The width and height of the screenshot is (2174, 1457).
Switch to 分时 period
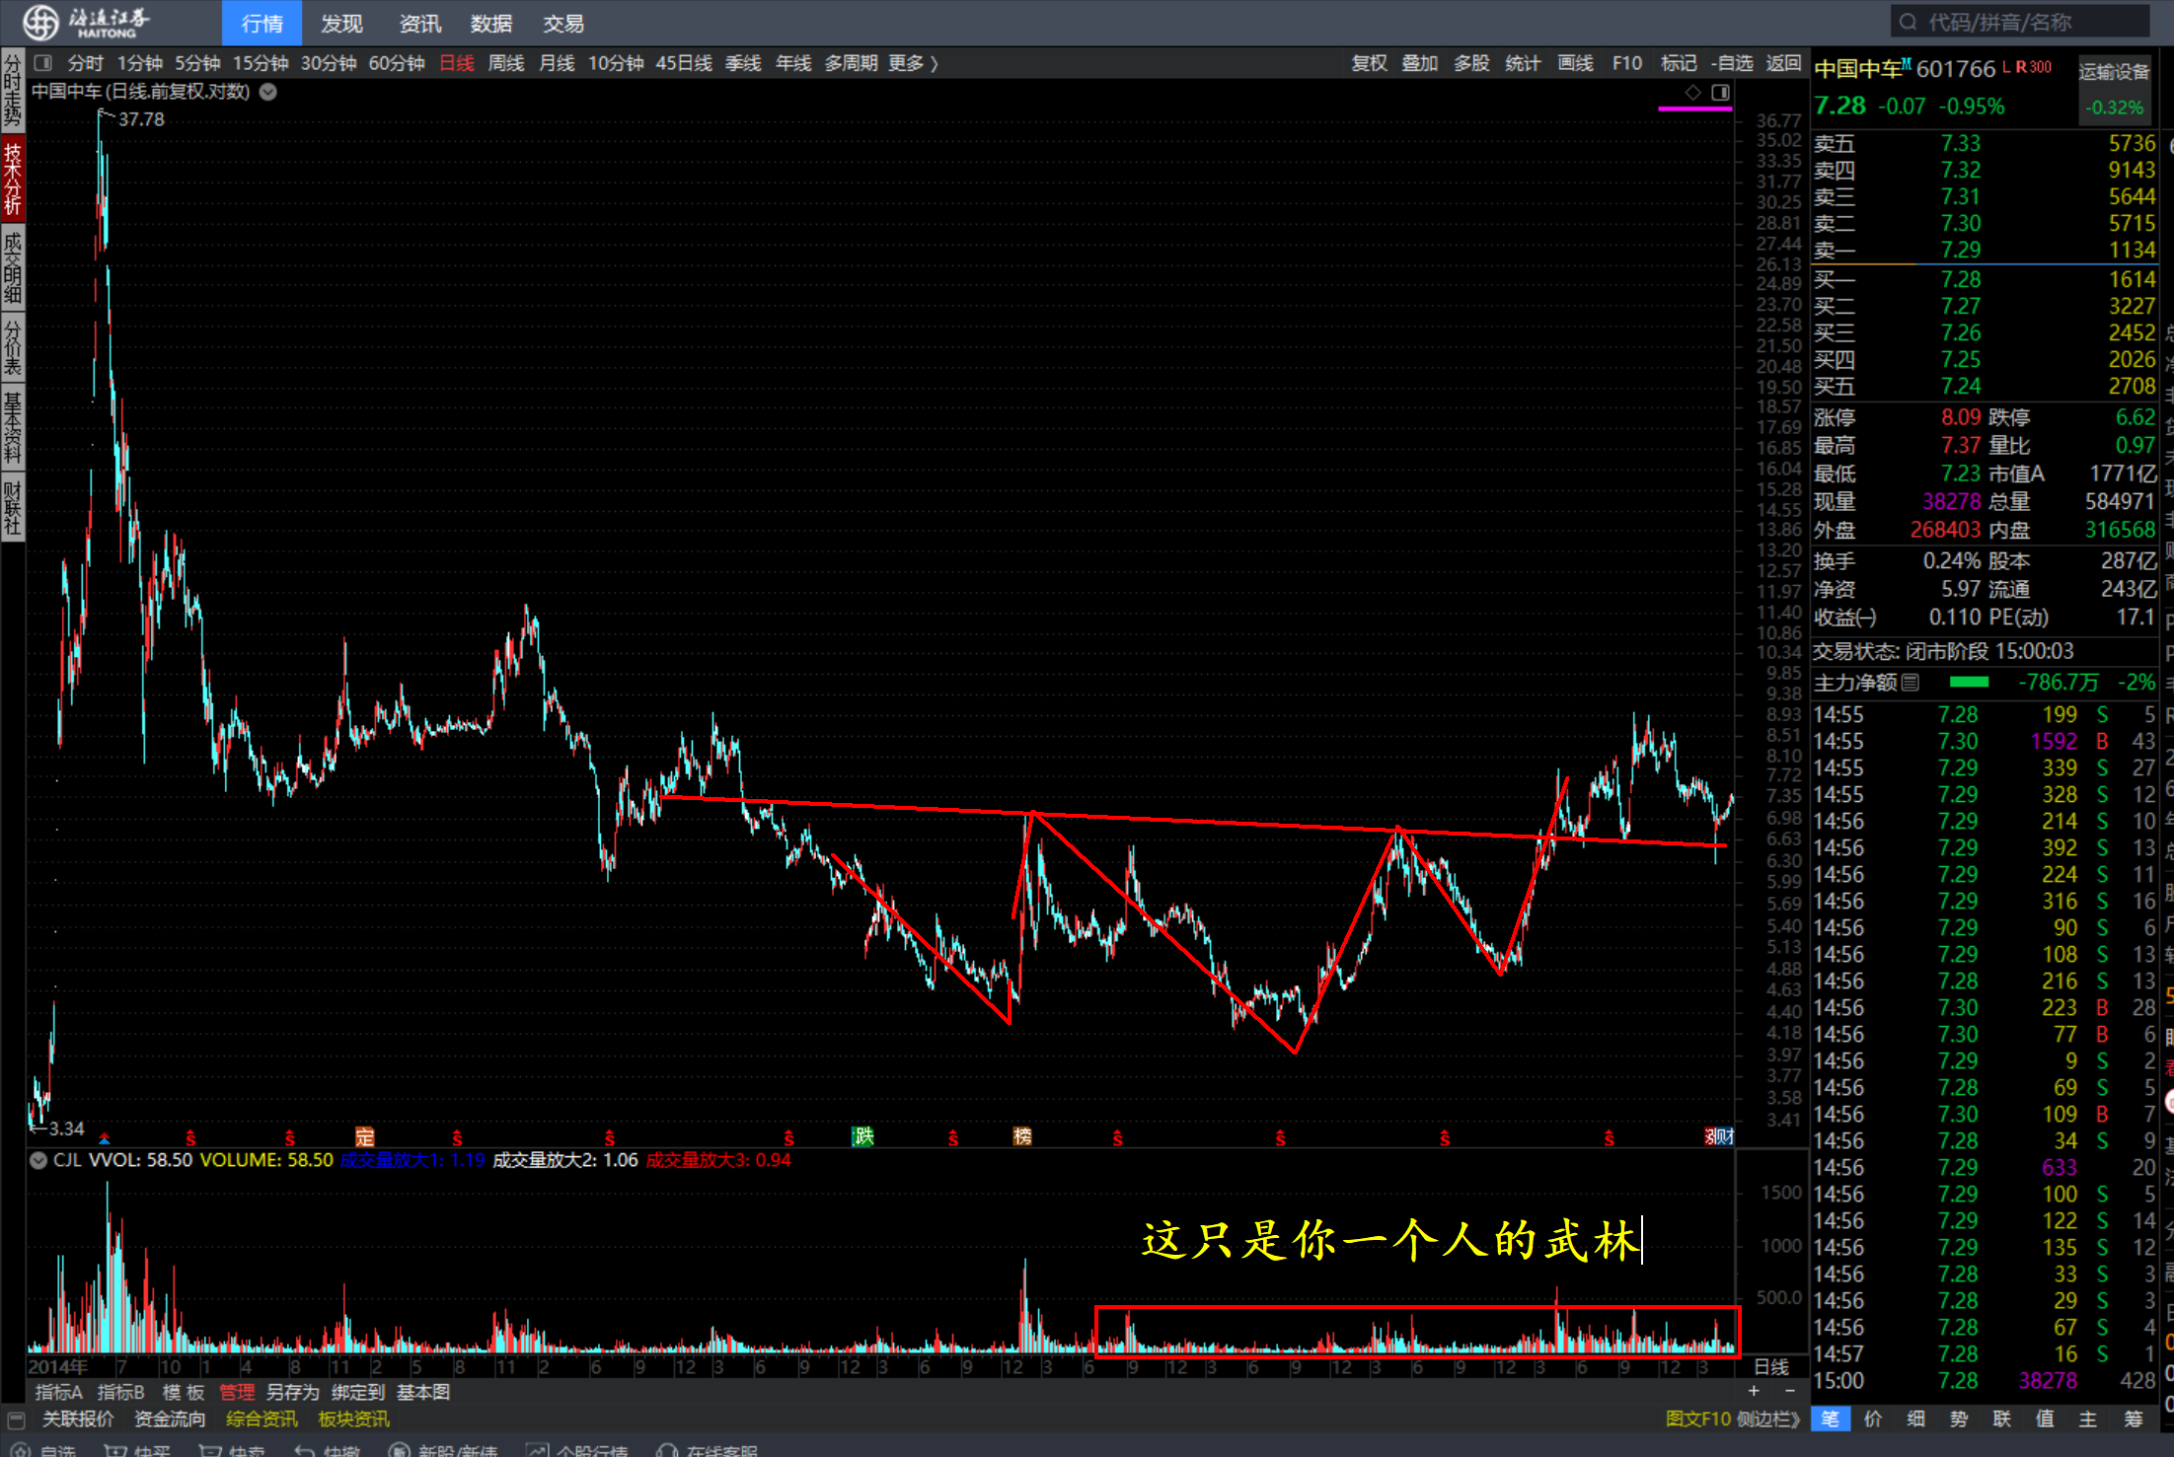pyautogui.click(x=86, y=63)
